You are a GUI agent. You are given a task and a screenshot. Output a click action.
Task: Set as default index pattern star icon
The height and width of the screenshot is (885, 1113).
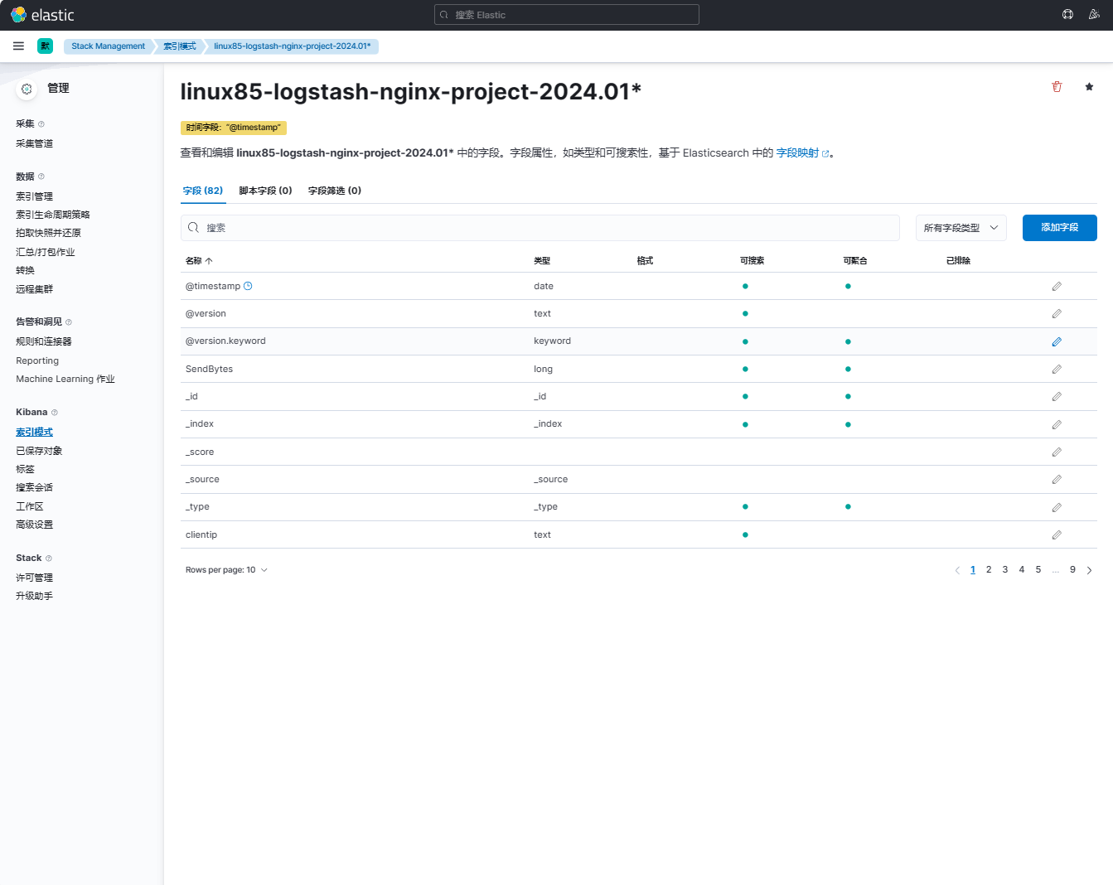pos(1089,87)
